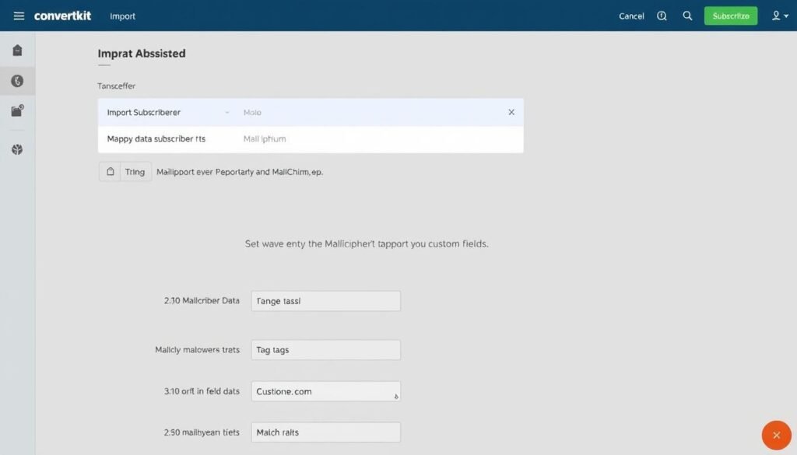
Task: Click the lock icon beside the Tring label
Action: point(109,171)
